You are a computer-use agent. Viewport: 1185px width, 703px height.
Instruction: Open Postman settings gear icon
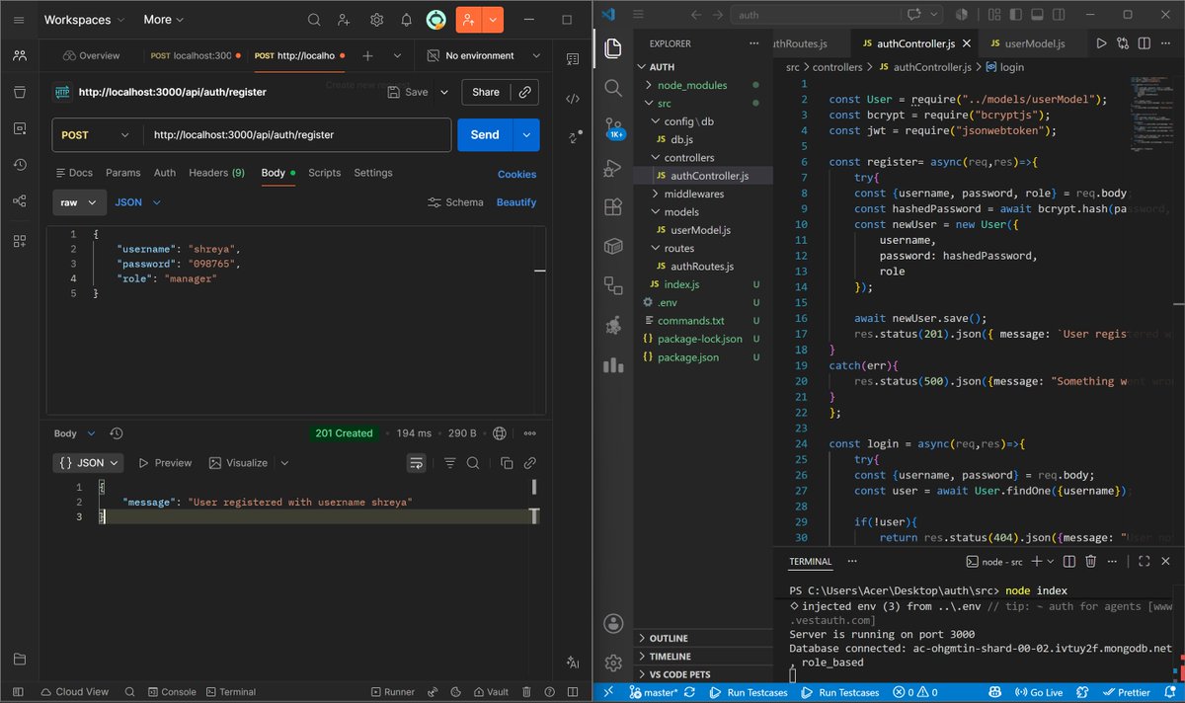pos(376,20)
